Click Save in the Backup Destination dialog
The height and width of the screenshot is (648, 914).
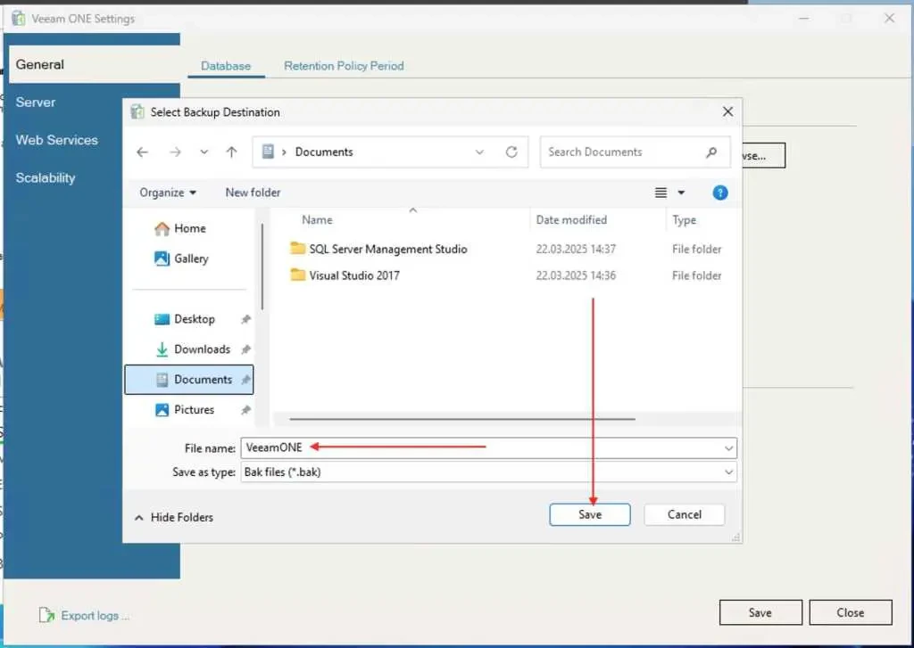[589, 514]
